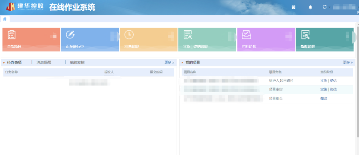The image size is (359, 155).
Task: Open the 整改 stage link for 项目组长
Action: [x=324, y=99]
